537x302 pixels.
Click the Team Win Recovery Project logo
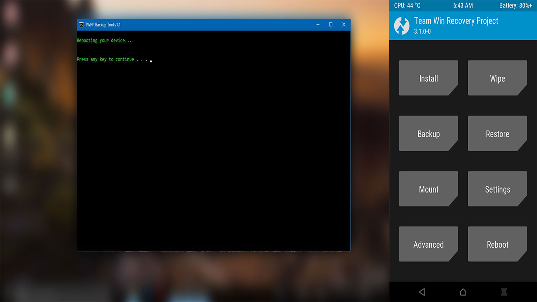[402, 26]
